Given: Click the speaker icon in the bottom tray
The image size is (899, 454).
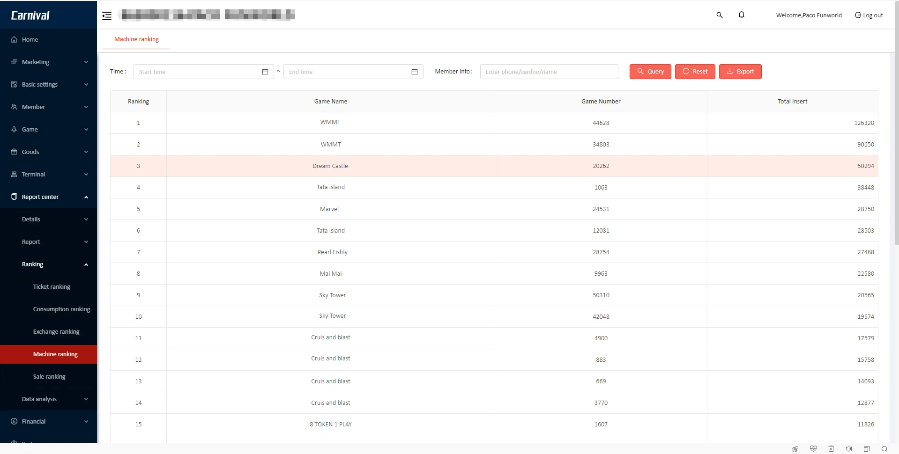Looking at the screenshot, I should (x=849, y=448).
